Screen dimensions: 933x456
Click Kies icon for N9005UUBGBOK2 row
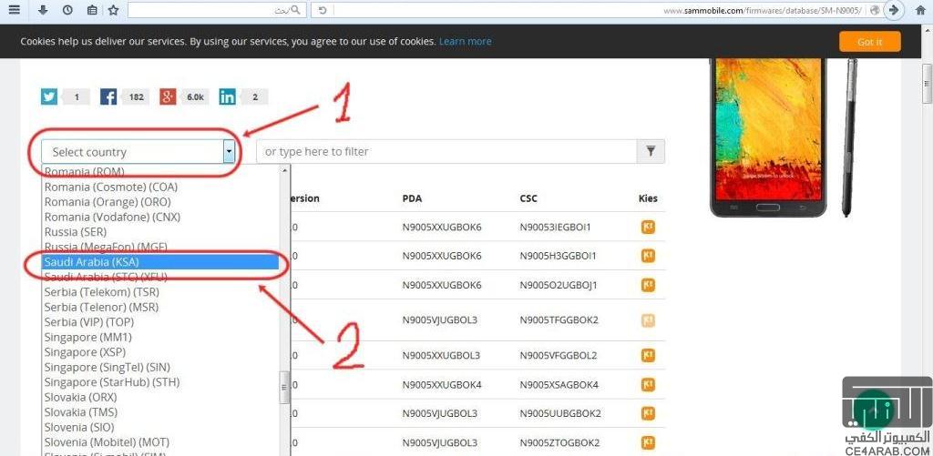[x=648, y=413]
